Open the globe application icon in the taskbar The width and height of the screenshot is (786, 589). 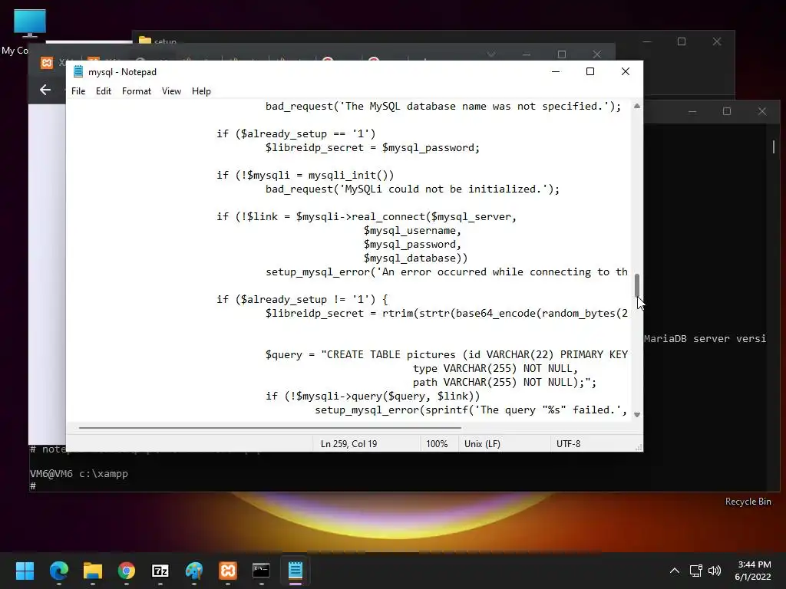coord(194,571)
